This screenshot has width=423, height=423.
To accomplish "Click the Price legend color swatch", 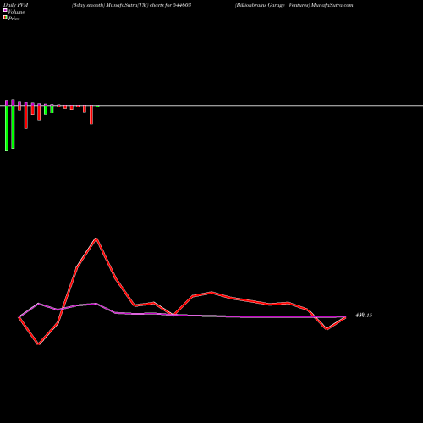I will 5,17.
